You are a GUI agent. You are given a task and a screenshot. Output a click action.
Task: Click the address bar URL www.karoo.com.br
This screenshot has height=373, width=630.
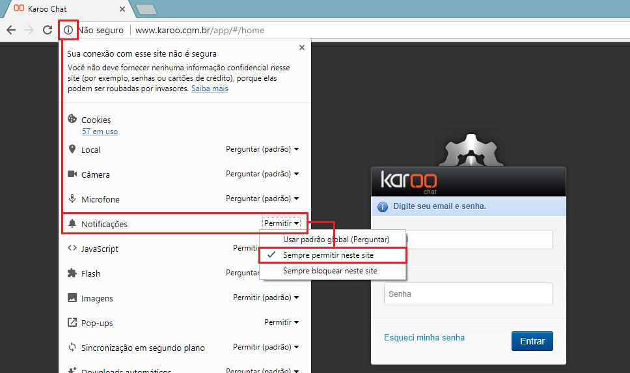click(x=200, y=30)
